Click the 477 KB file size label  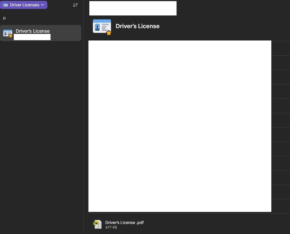click(111, 227)
